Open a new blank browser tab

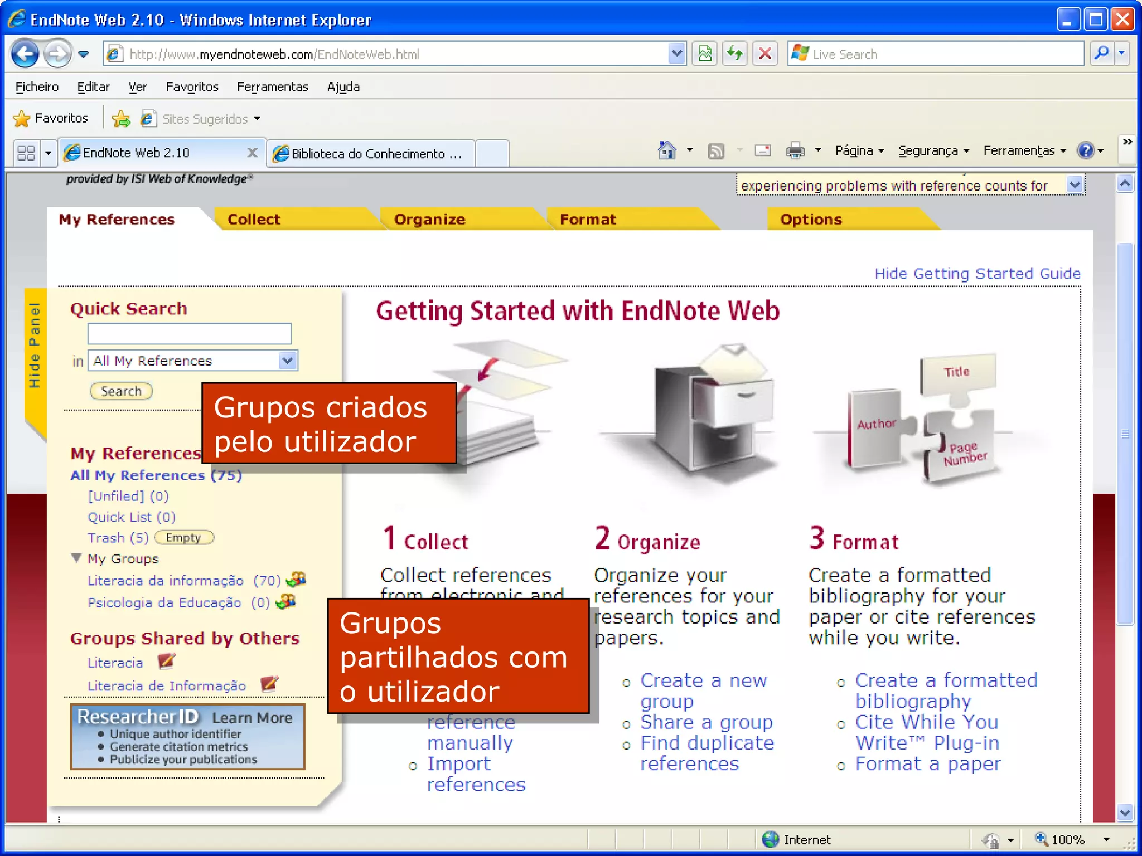(x=492, y=153)
